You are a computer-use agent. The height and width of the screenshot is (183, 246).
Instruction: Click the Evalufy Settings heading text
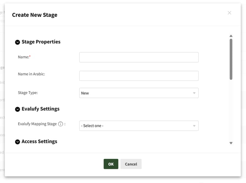40,109
